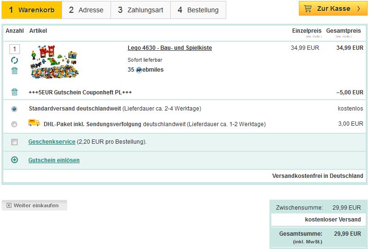Click the Weiter einkaufen button
This screenshot has height=249, width=370.
[x=34, y=205]
